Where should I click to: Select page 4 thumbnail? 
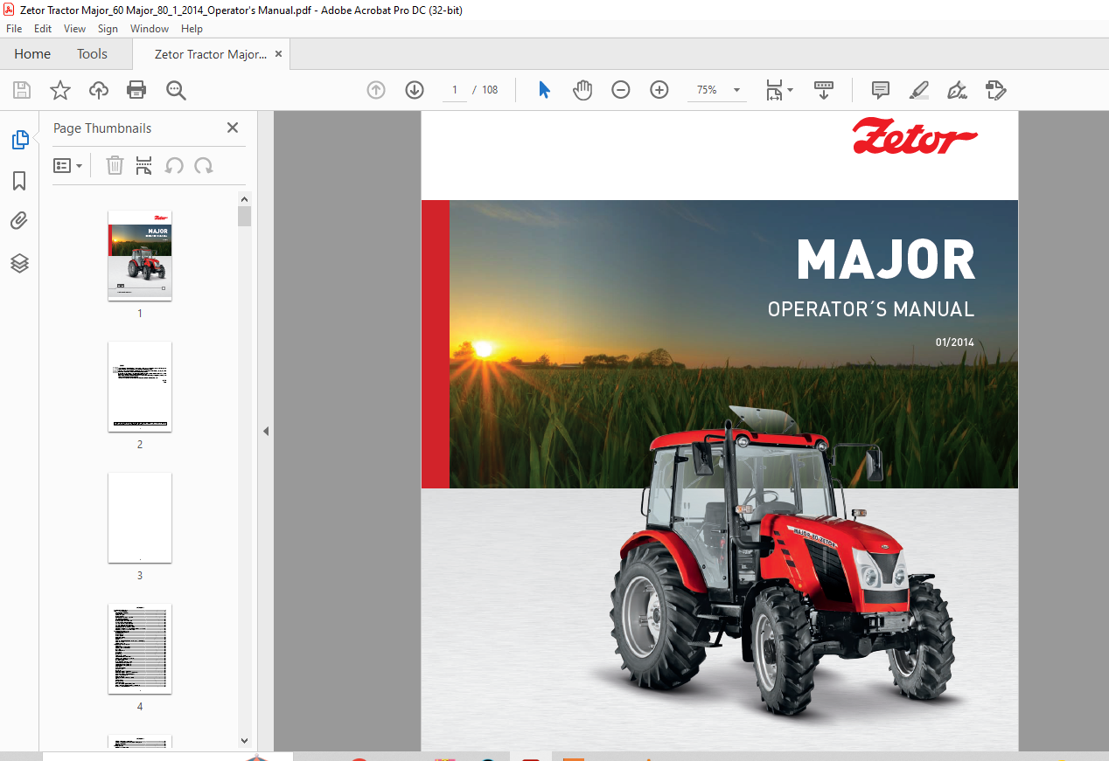pos(140,648)
